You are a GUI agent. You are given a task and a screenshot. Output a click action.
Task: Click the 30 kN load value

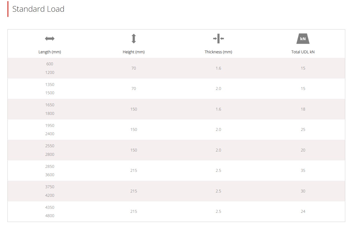coord(303,191)
